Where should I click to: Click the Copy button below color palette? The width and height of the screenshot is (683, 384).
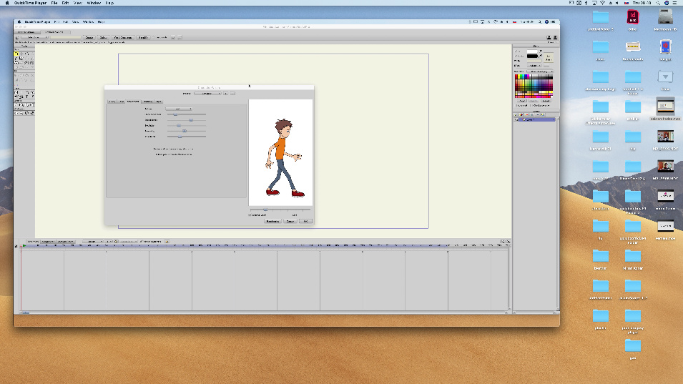[x=522, y=101]
